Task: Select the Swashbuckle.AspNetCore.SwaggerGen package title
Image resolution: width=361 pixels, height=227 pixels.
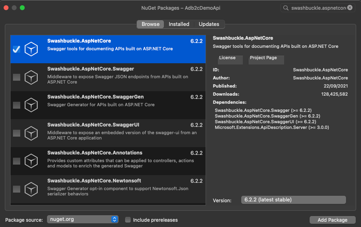Action: (96, 97)
